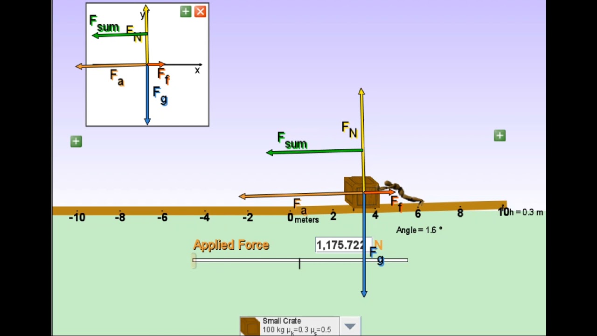This screenshot has height=336, width=597.
Task: Expand the free body diagram with its green plus
Action: coord(186,12)
